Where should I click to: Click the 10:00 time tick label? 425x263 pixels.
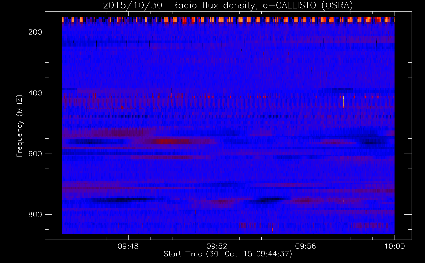[395, 246]
